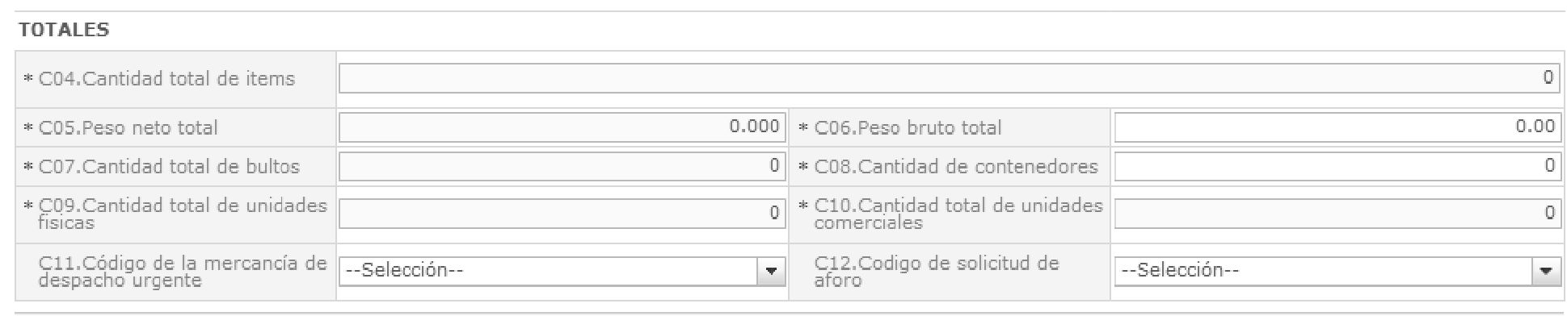This screenshot has width=1567, height=316.
Task: Click the C07 Cantidad total de bultos input
Action: click(x=562, y=166)
